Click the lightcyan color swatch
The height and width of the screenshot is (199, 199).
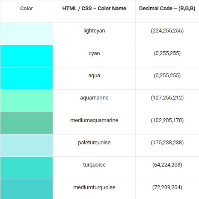click(27, 34)
